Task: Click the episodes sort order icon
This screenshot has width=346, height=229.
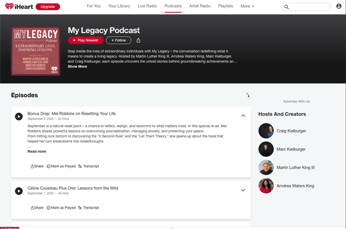Action: (x=248, y=95)
